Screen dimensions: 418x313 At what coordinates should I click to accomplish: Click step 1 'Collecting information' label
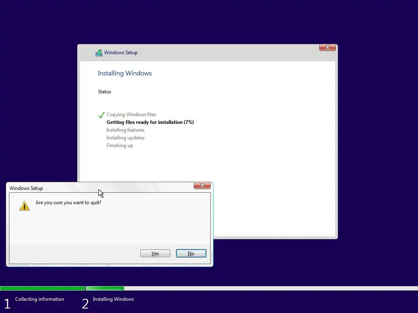tap(40, 299)
